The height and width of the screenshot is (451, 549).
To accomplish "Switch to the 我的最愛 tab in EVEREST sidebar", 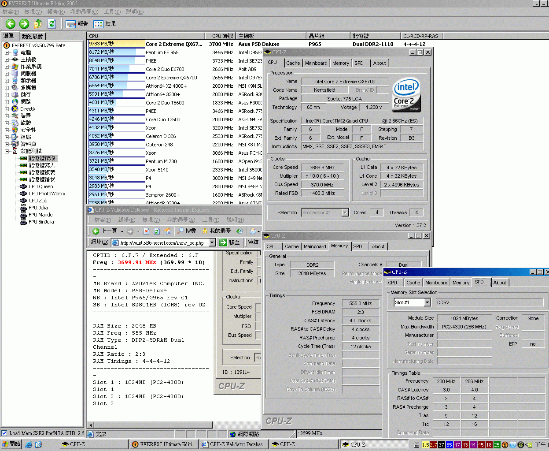I will (32, 36).
